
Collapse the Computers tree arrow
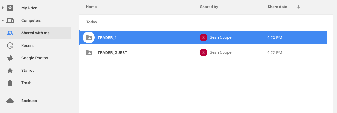3,21
